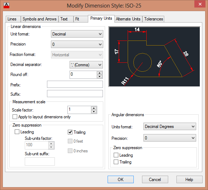Viewport: 208px width, 190px height.
Task: Enable Leading under angular Zero suppression
Action: [x=116, y=155]
